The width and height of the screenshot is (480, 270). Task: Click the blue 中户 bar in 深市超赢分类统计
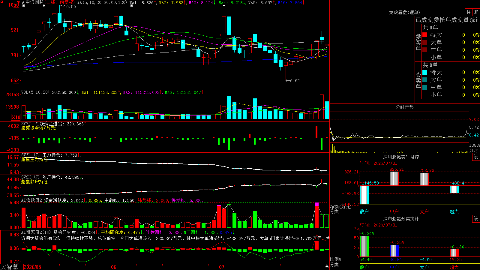[x=394, y=251]
